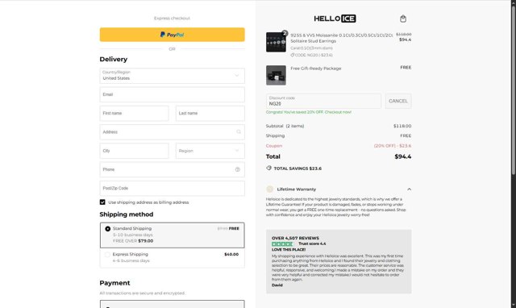The width and height of the screenshot is (516, 308).
Task: Click the 'LOVE THIS PLACE!' review title
Action: [289, 249]
